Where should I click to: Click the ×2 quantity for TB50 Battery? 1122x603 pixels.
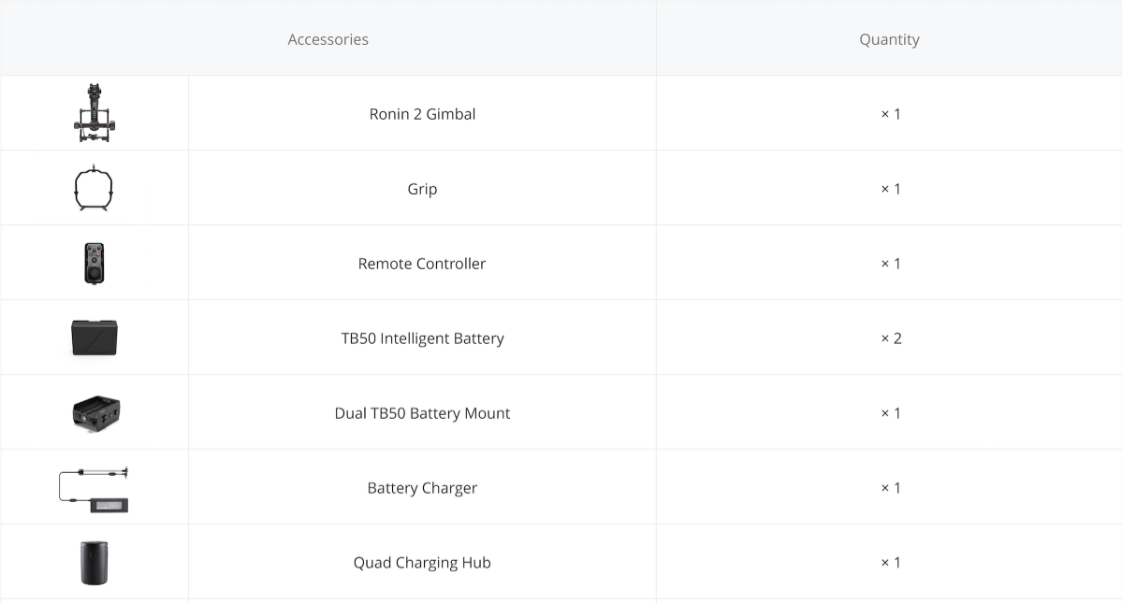tap(891, 338)
